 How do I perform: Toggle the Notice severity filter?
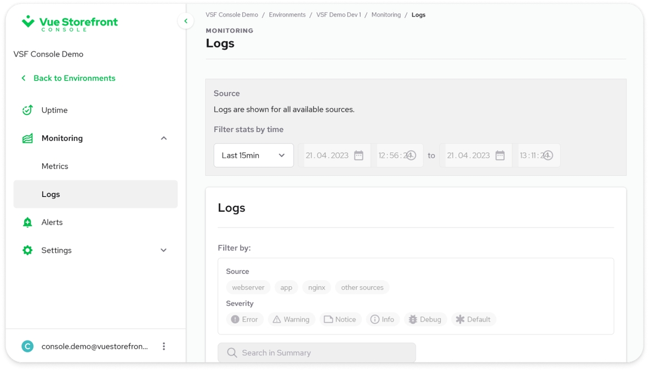pos(340,320)
